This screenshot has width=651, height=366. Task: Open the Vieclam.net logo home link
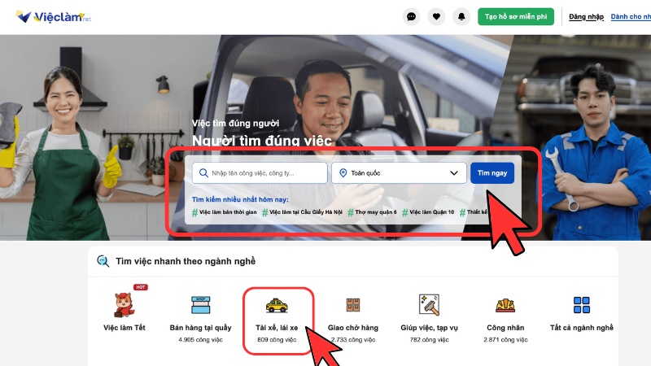coord(53,16)
